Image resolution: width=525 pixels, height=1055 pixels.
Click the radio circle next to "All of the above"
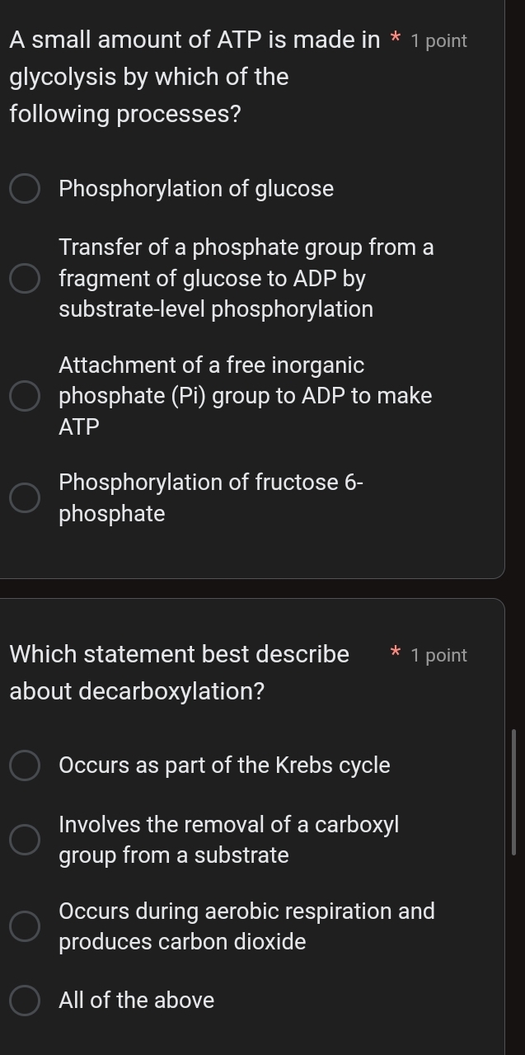25,1001
